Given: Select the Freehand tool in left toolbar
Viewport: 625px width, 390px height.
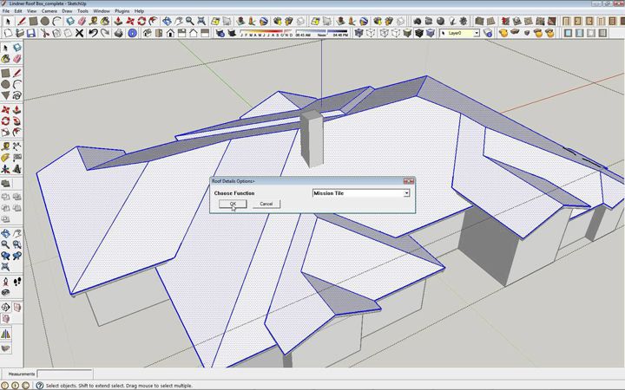Looking at the screenshot, I should tap(17, 95).
